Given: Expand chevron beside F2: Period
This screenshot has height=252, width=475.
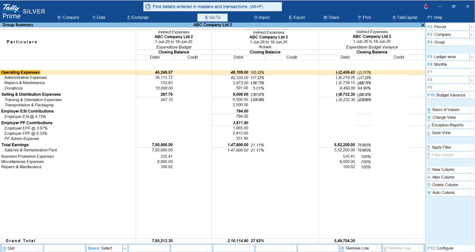Looking at the screenshot, I should pyautogui.click(x=472, y=27).
